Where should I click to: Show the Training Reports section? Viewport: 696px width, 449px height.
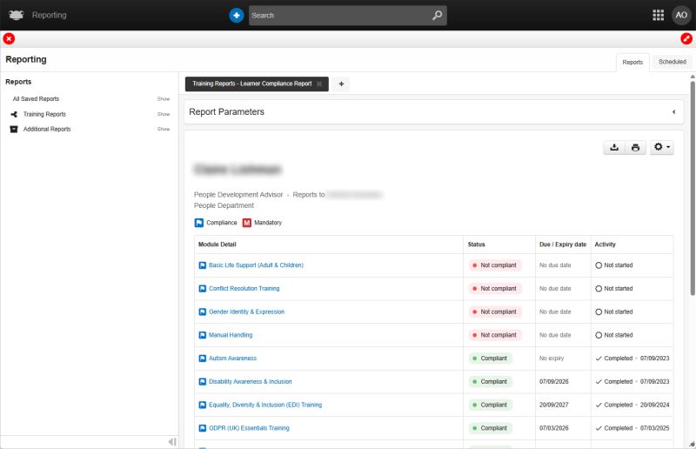[x=163, y=114]
